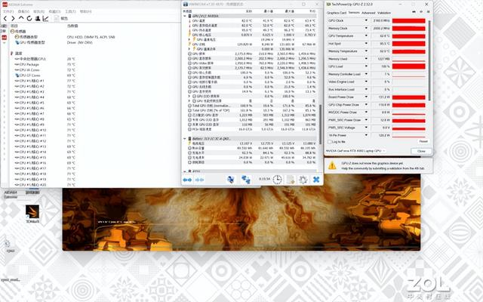Open HWiNFO settings gear icon
Screen dimensions: 483x302
coord(303,180)
